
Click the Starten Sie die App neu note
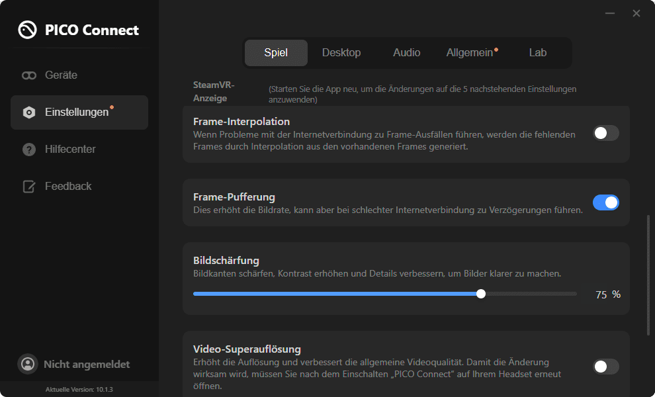click(x=422, y=94)
